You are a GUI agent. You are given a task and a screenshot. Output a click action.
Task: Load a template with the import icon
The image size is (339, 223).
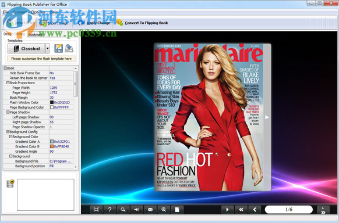tap(69, 48)
